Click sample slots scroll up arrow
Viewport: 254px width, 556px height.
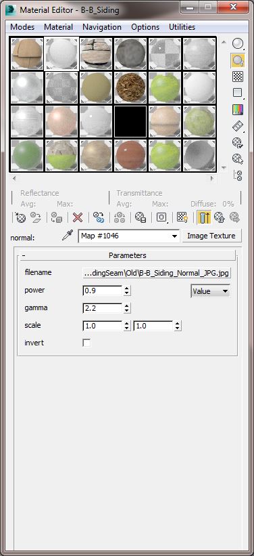223,42
